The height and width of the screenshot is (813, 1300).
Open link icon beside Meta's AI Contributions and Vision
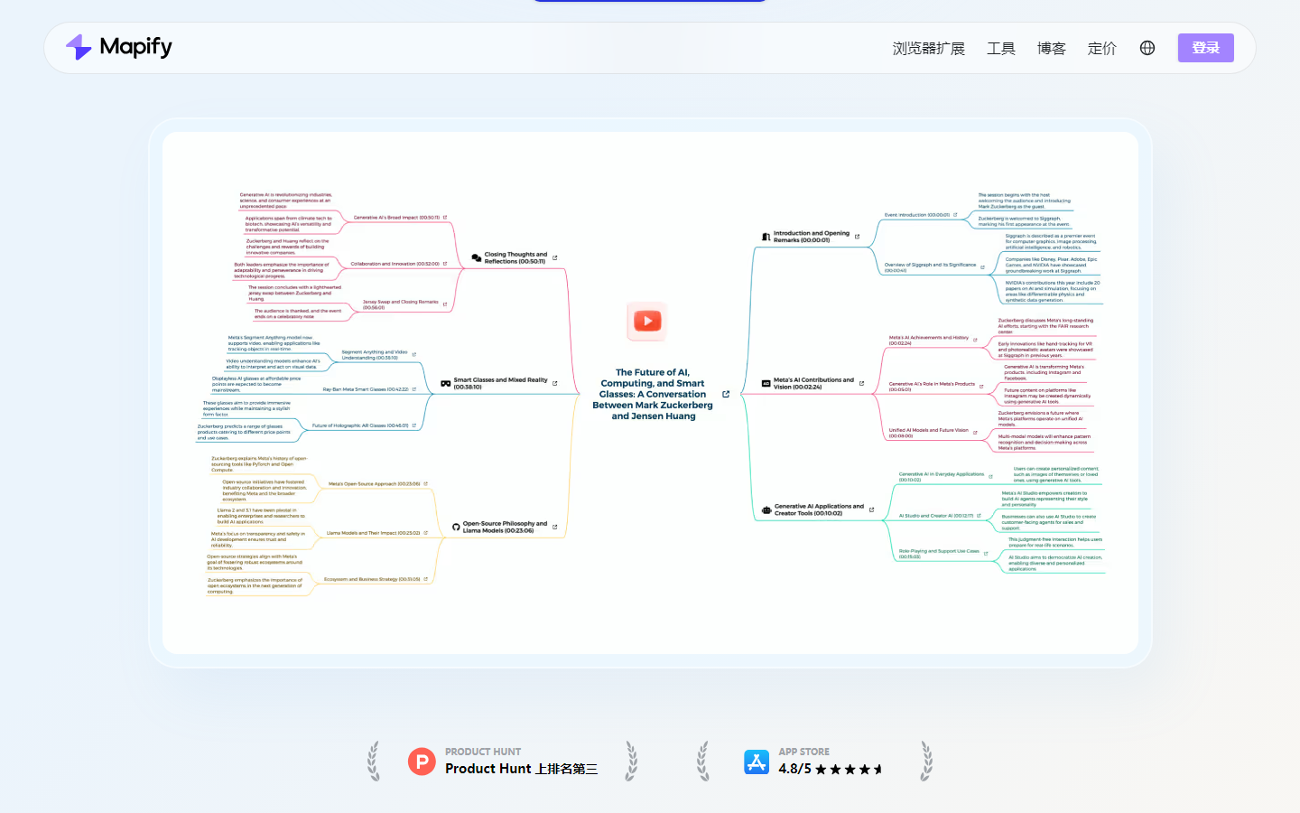(861, 384)
